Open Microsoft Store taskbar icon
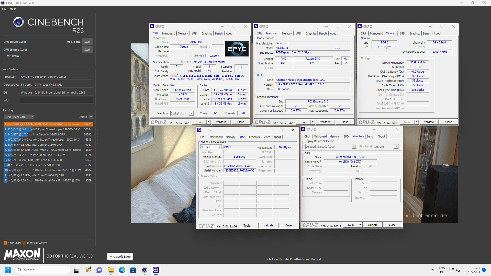The image size is (491, 276). (x=133, y=270)
